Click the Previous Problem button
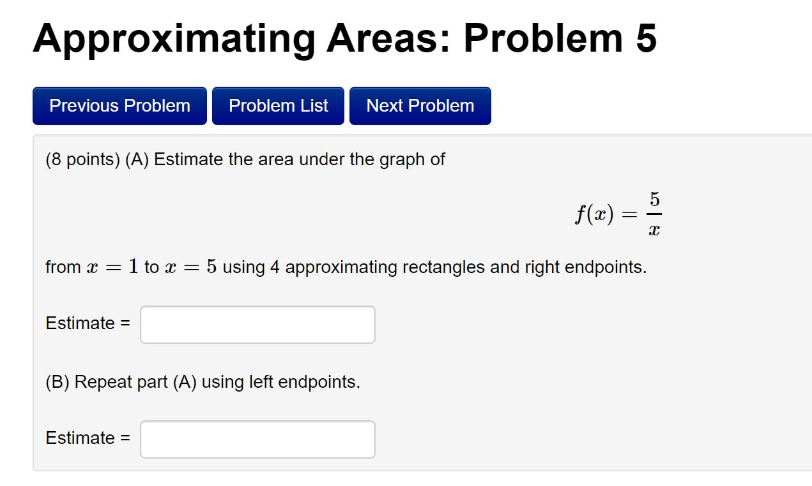This screenshot has width=812, height=486. click(x=119, y=105)
